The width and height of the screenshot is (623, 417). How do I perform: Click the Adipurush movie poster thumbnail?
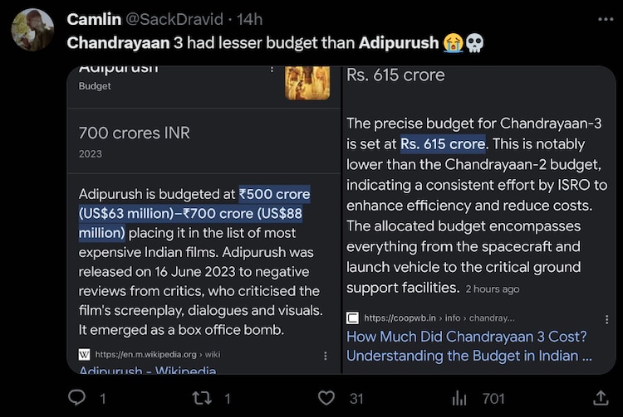pos(307,82)
